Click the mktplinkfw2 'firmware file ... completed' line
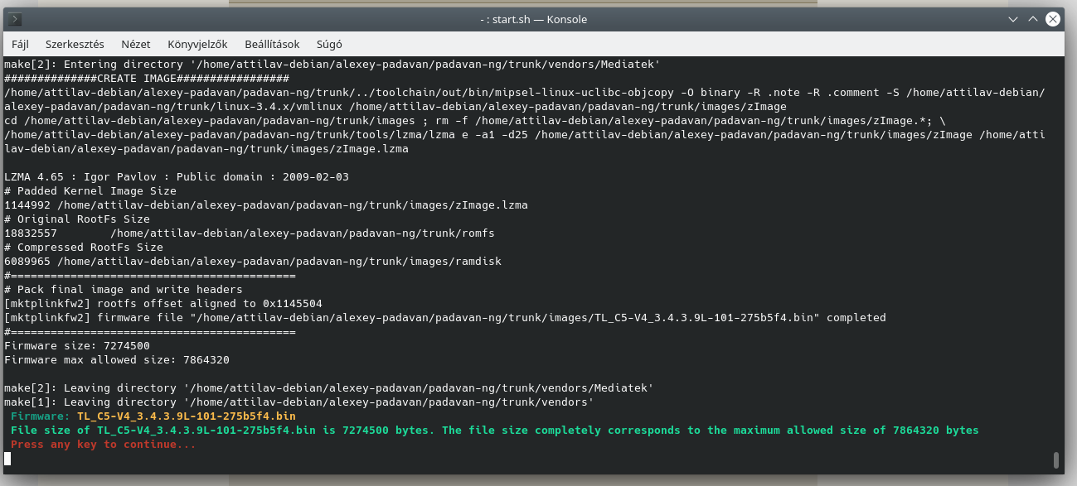 [445, 317]
